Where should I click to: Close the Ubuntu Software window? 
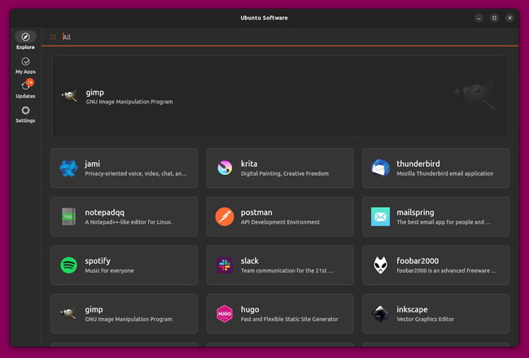pos(509,18)
